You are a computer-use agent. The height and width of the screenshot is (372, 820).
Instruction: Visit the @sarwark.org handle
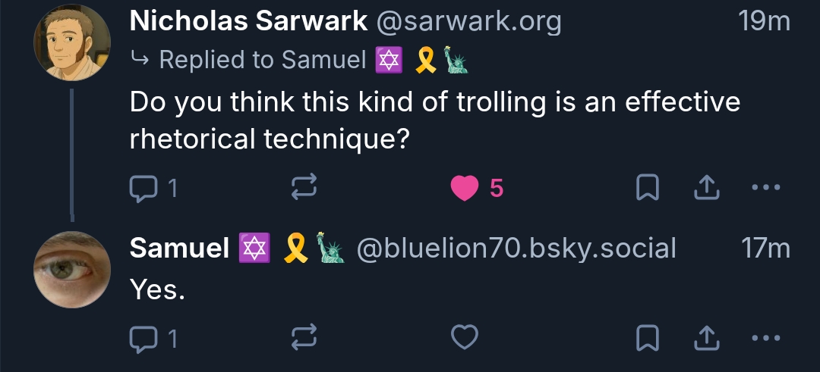(469, 22)
